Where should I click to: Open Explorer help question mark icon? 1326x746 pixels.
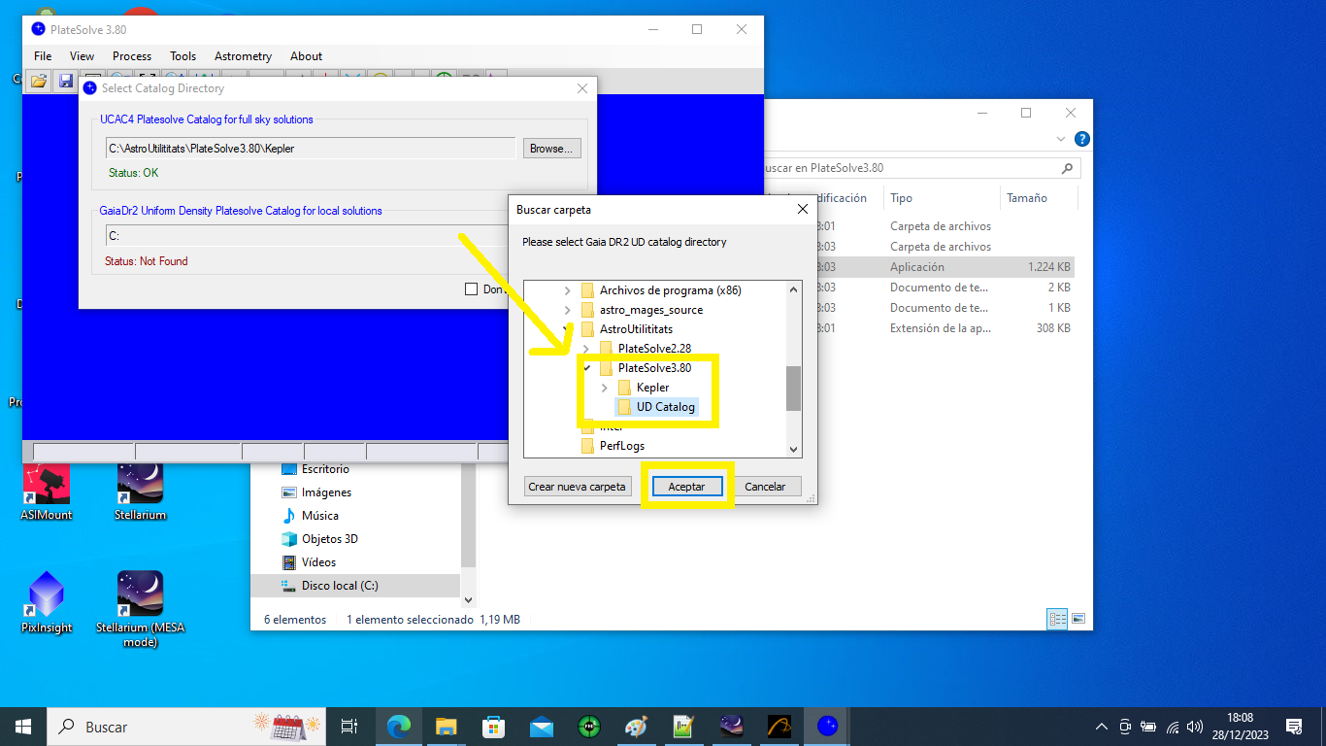point(1081,139)
